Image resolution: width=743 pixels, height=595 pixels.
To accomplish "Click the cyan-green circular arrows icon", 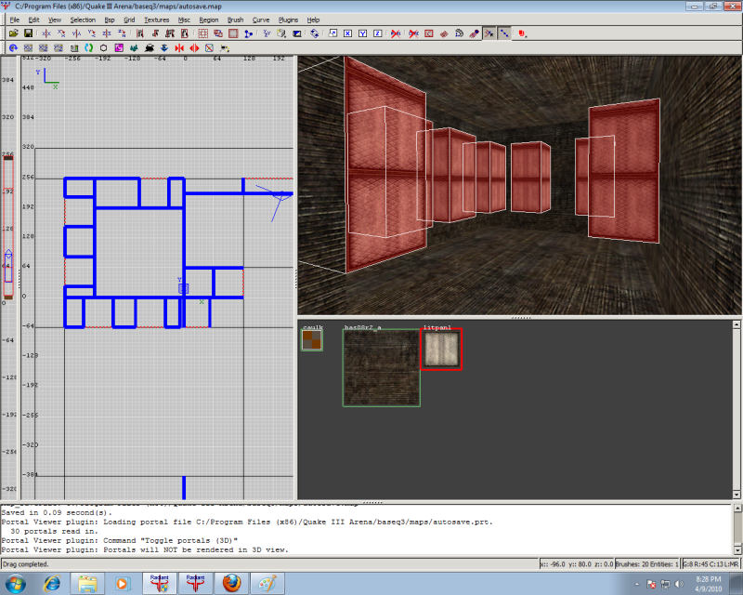I will click(x=88, y=48).
